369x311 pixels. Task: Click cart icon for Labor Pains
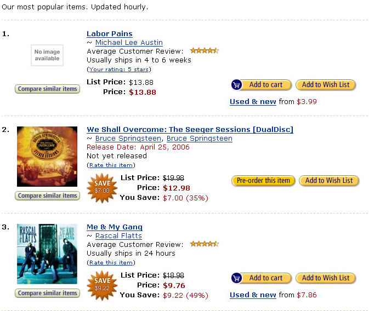237,85
